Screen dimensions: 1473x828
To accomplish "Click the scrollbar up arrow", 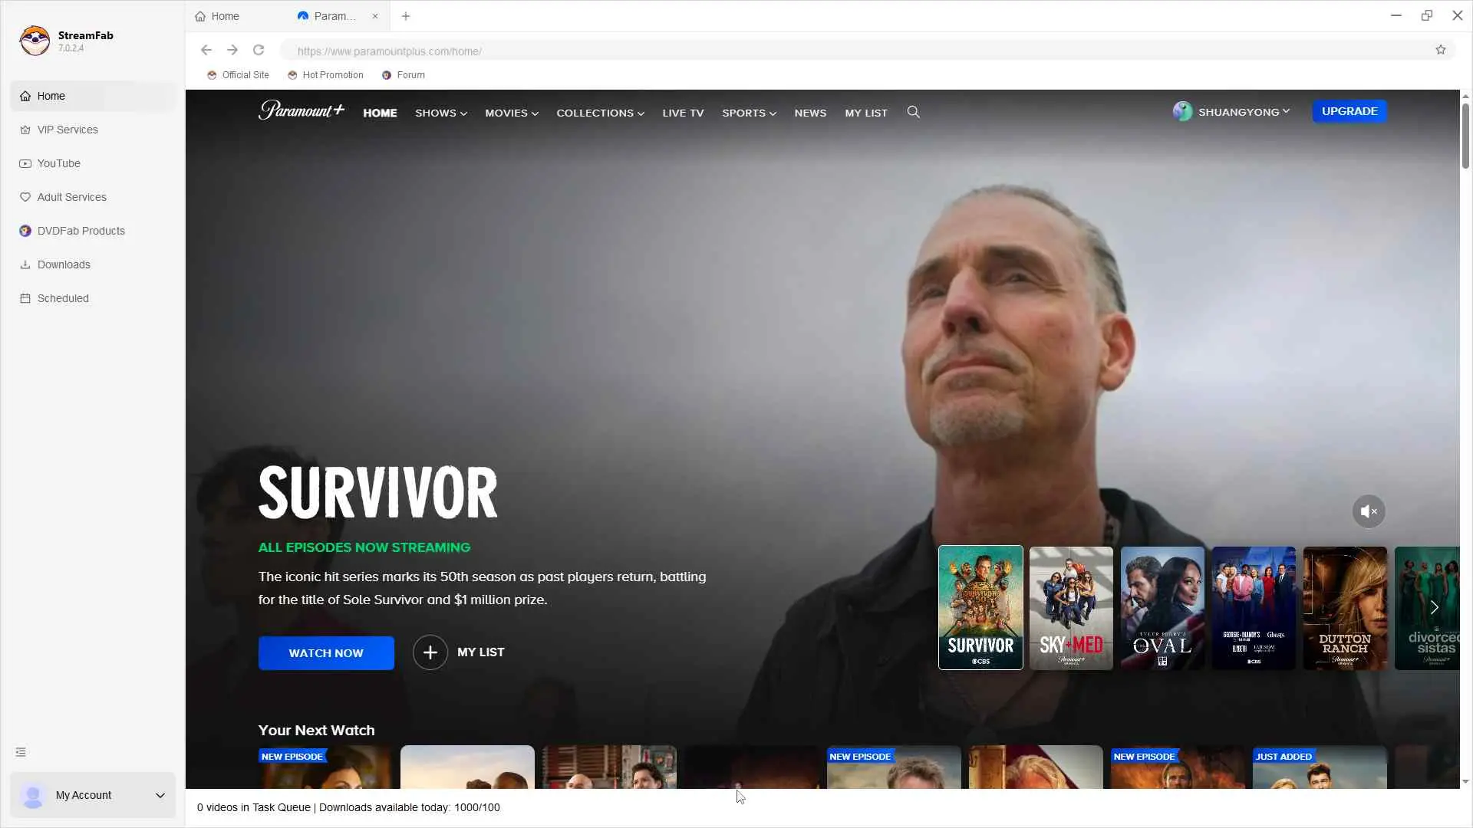I will pos(1466,96).
